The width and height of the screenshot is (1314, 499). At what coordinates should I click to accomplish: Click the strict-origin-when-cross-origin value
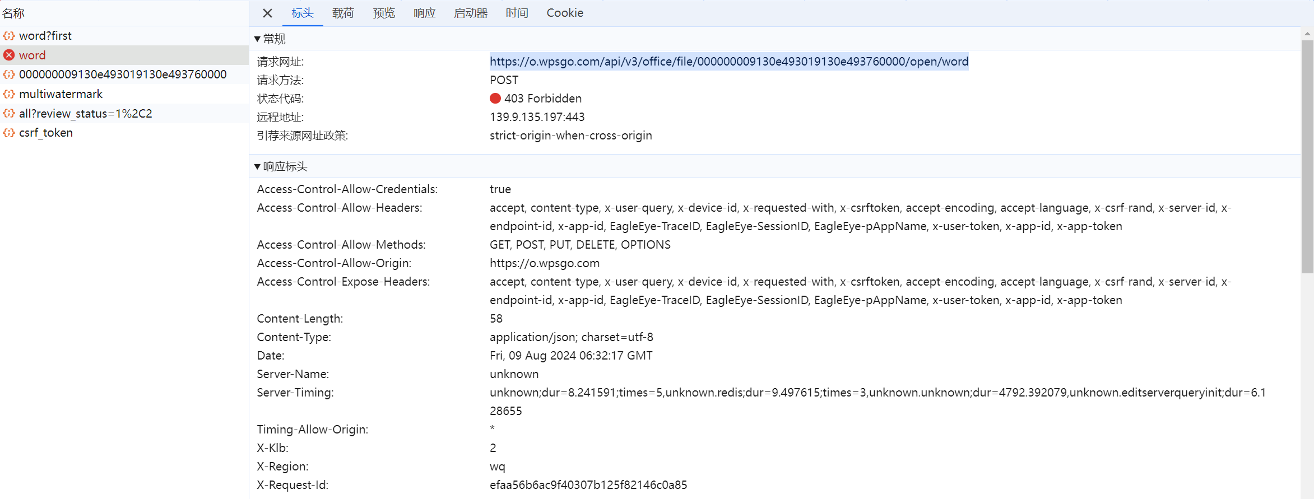tap(571, 136)
